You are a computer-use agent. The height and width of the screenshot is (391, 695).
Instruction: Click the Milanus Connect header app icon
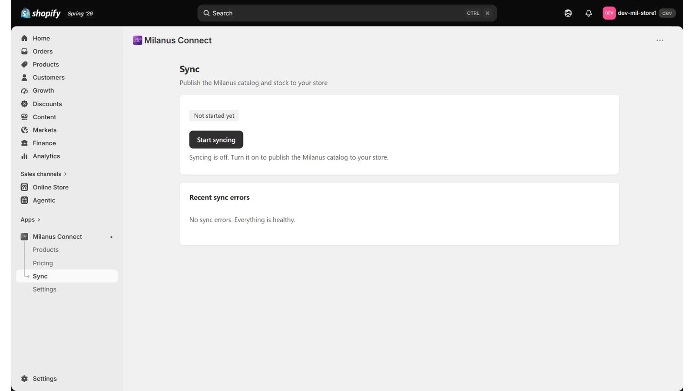click(x=137, y=40)
